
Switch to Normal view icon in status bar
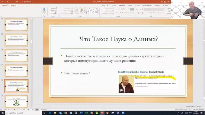click(37, 110)
